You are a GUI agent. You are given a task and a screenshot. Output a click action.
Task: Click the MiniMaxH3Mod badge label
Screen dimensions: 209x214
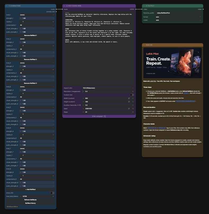pos(12,207)
